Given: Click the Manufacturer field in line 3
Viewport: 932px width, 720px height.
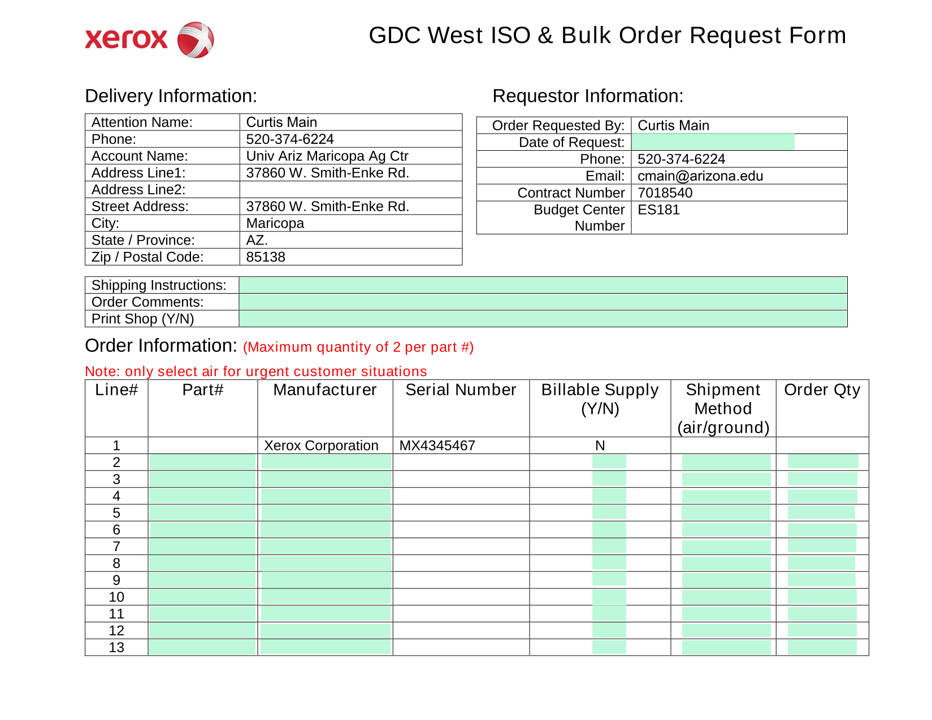Looking at the screenshot, I should 326,479.
